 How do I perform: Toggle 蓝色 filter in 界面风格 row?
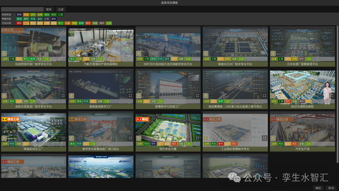pyautogui.click(x=40, y=19)
